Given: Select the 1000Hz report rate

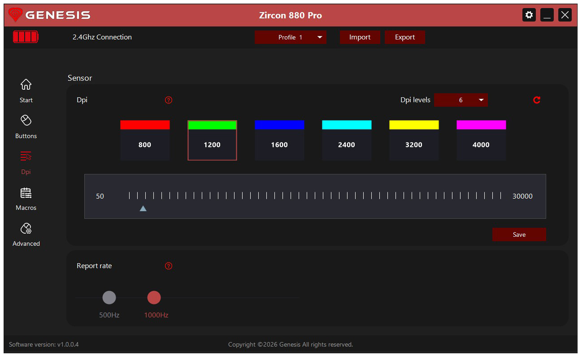Looking at the screenshot, I should [154, 297].
